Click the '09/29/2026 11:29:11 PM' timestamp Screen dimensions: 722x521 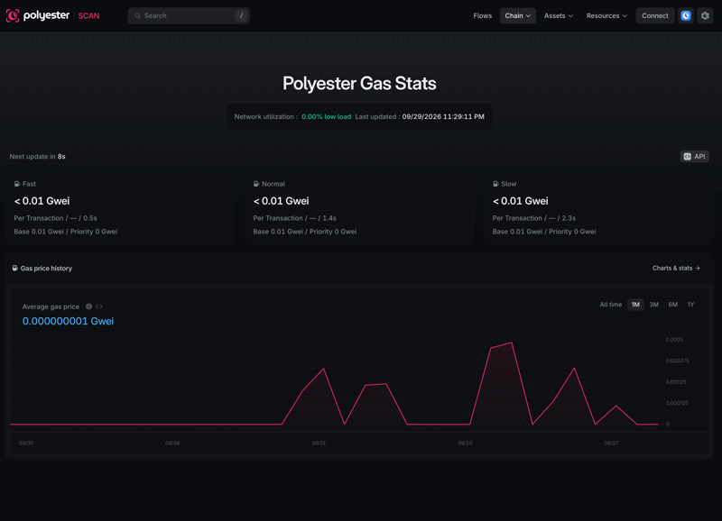(x=443, y=117)
